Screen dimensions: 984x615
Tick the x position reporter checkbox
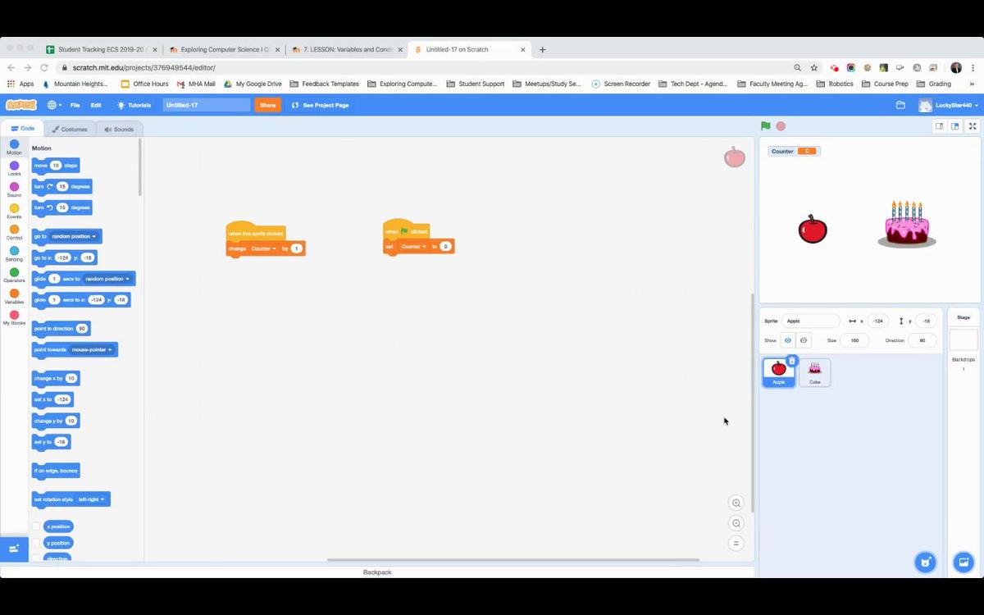coord(36,526)
